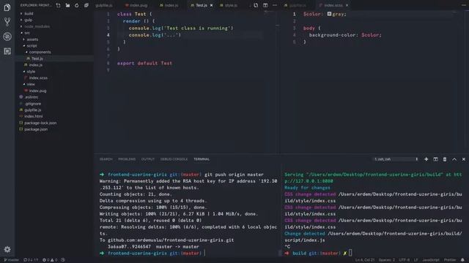Image resolution: width=469 pixels, height=263 pixels.
Task: Open index.scss in the Explorer tree
Action: point(38,78)
